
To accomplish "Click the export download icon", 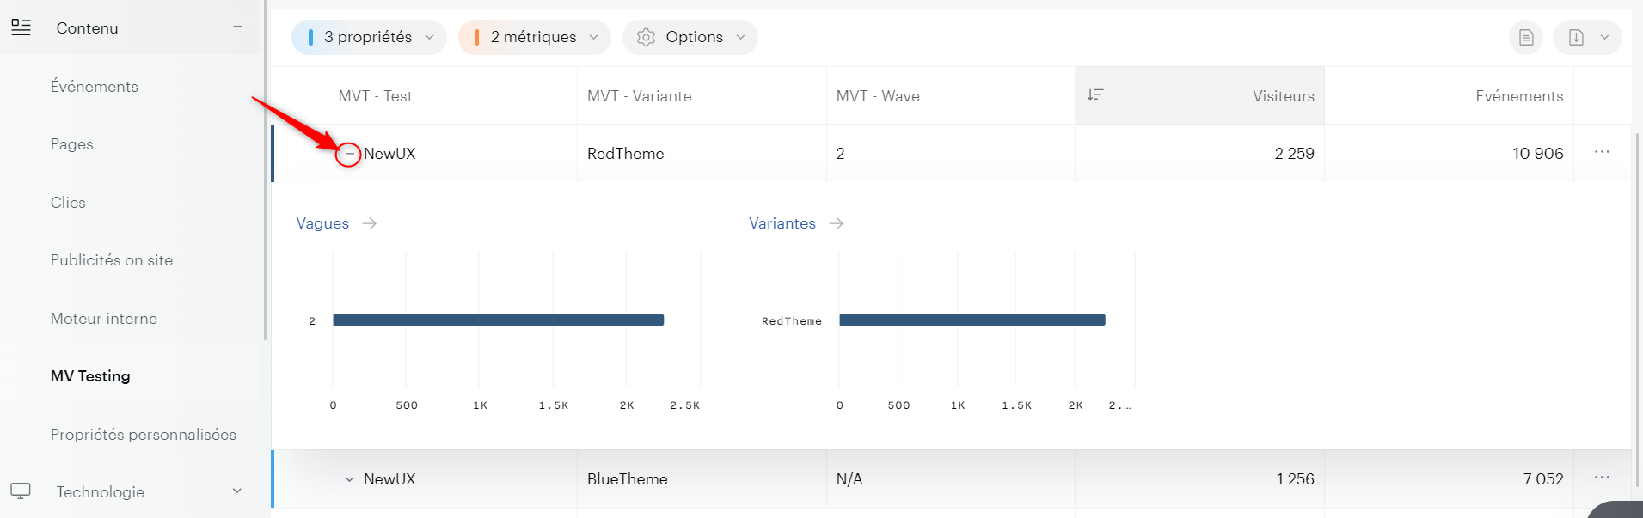I will (x=1576, y=37).
